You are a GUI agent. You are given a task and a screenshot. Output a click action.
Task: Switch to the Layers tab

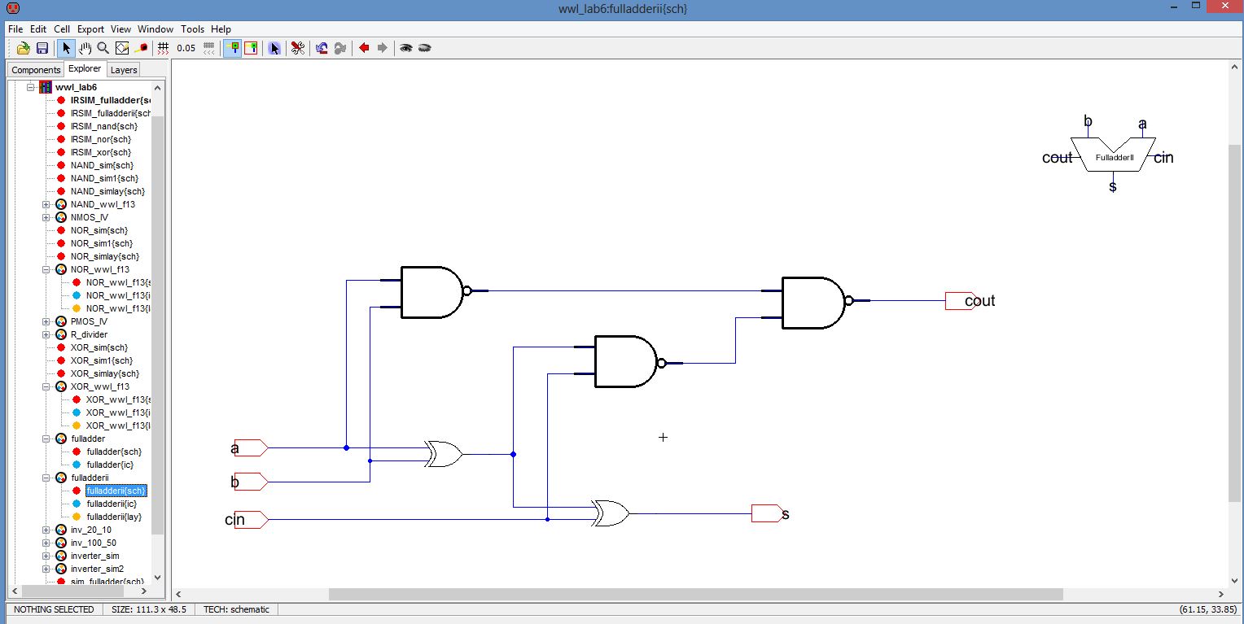point(124,70)
